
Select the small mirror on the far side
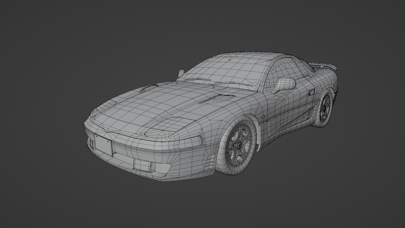(x=181, y=73)
